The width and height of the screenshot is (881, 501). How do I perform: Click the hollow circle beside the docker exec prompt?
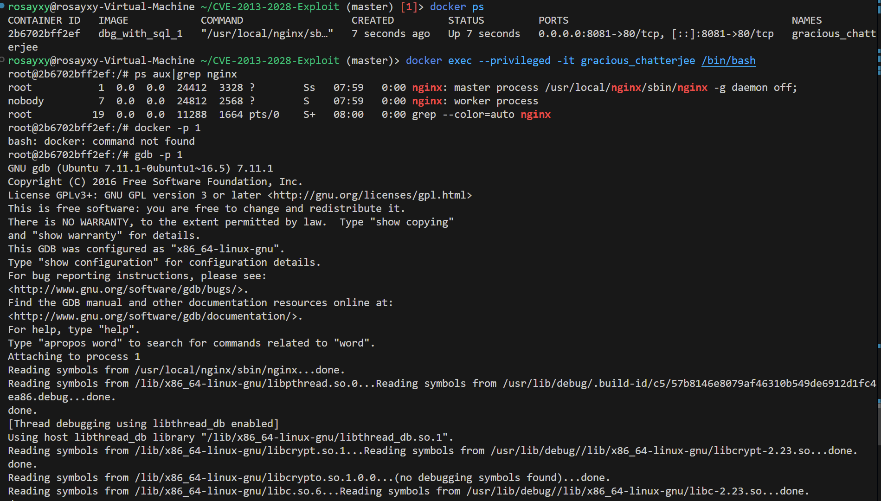pos(2,60)
